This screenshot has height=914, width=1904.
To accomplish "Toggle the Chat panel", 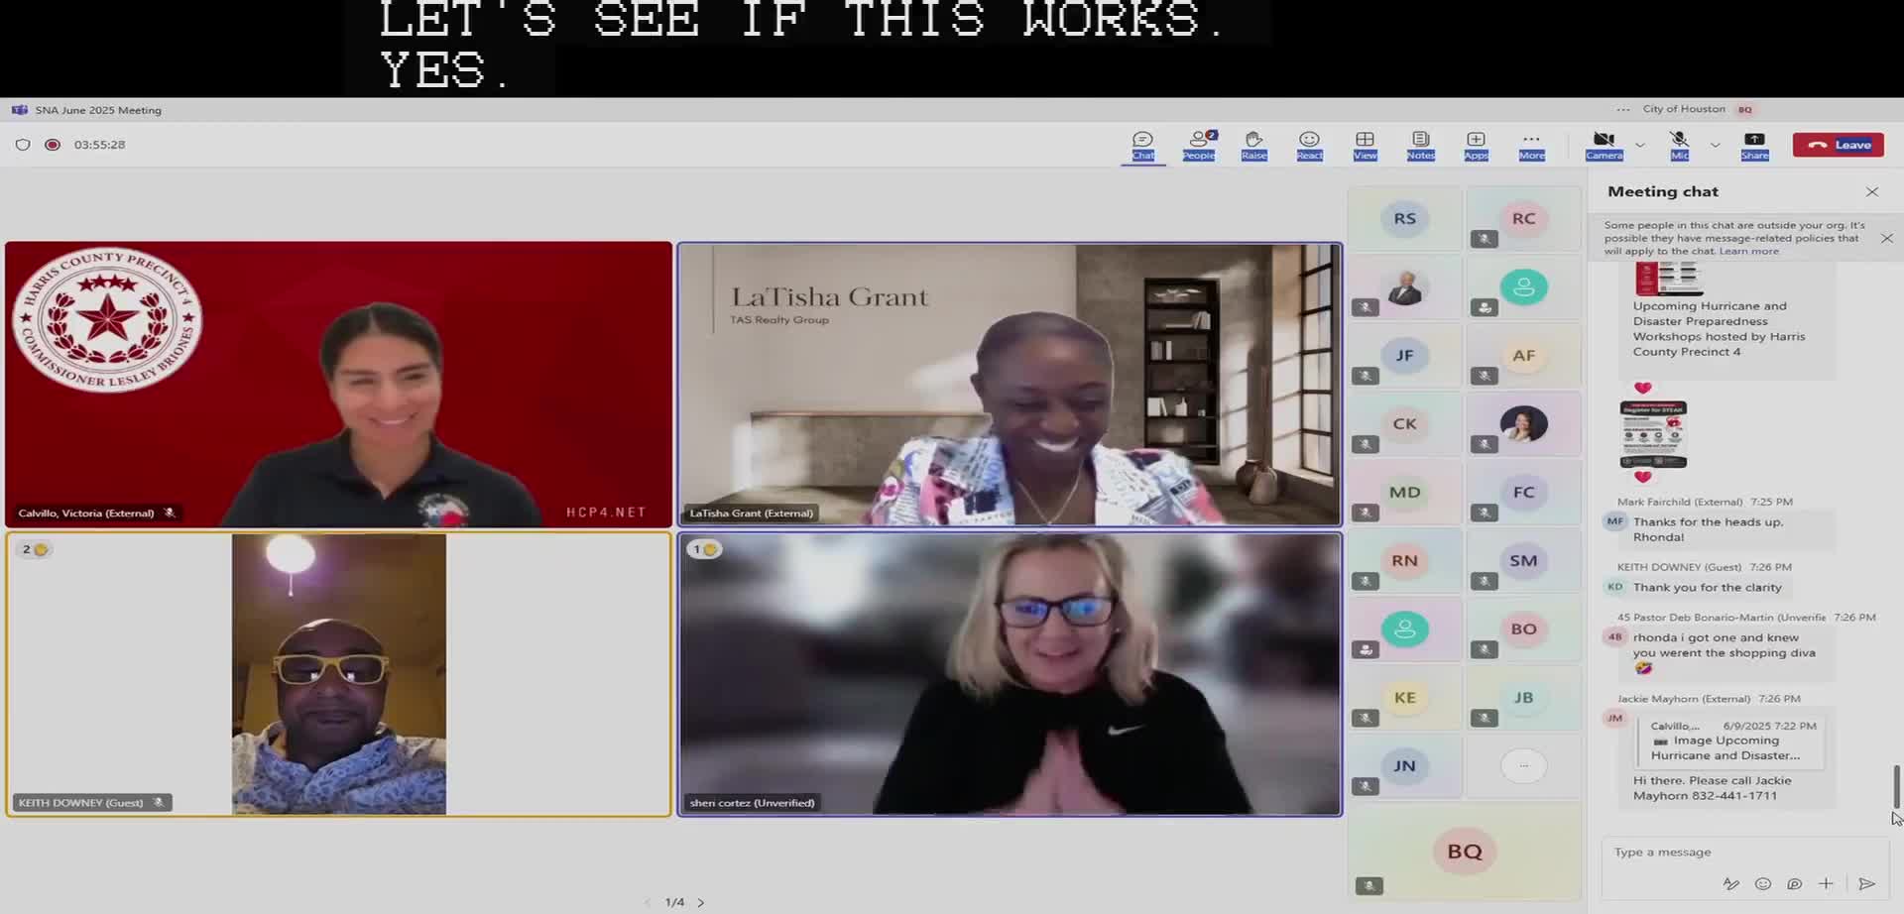I will [x=1142, y=144].
